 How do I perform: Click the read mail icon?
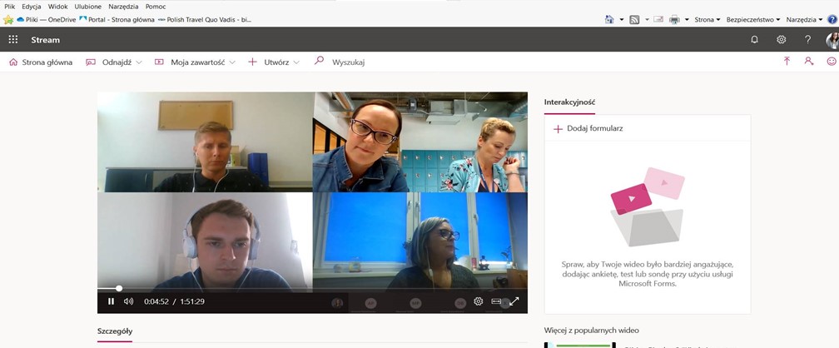coord(658,19)
